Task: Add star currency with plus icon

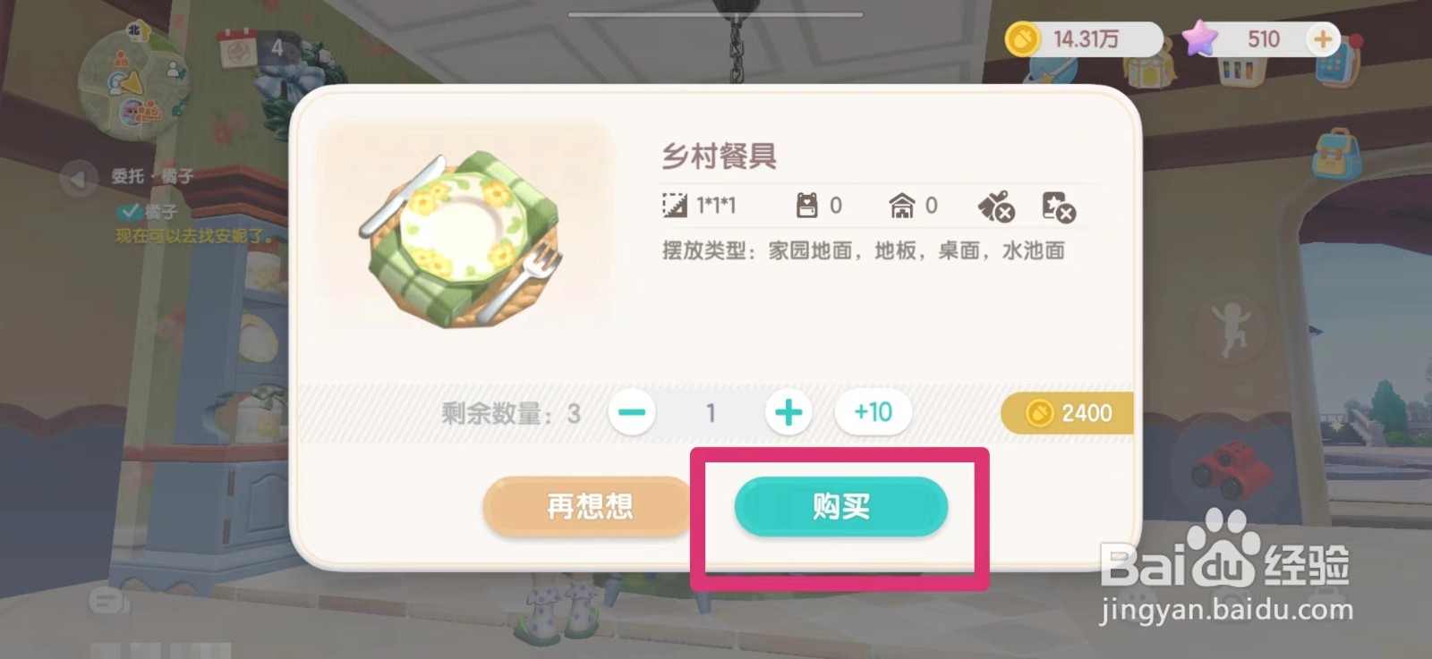Action: pos(1322,38)
